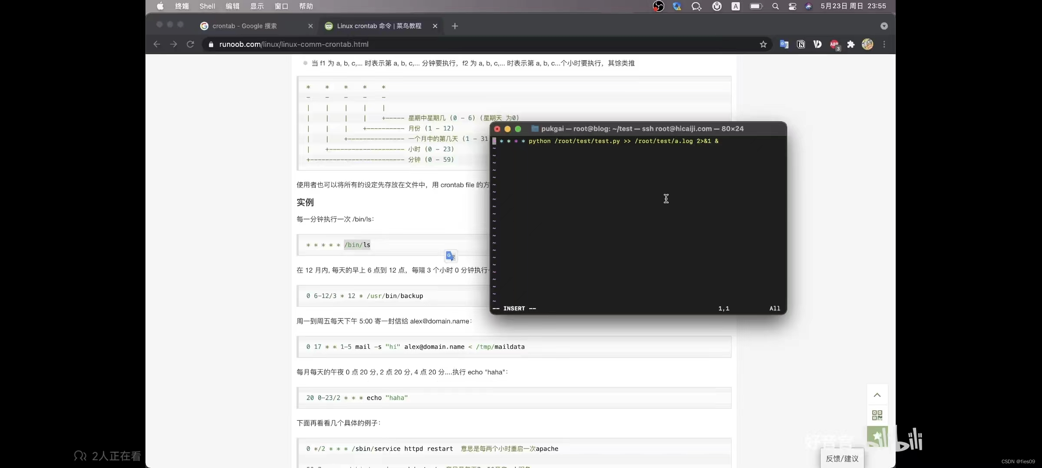Click the Vimium extension icon

click(x=818, y=44)
